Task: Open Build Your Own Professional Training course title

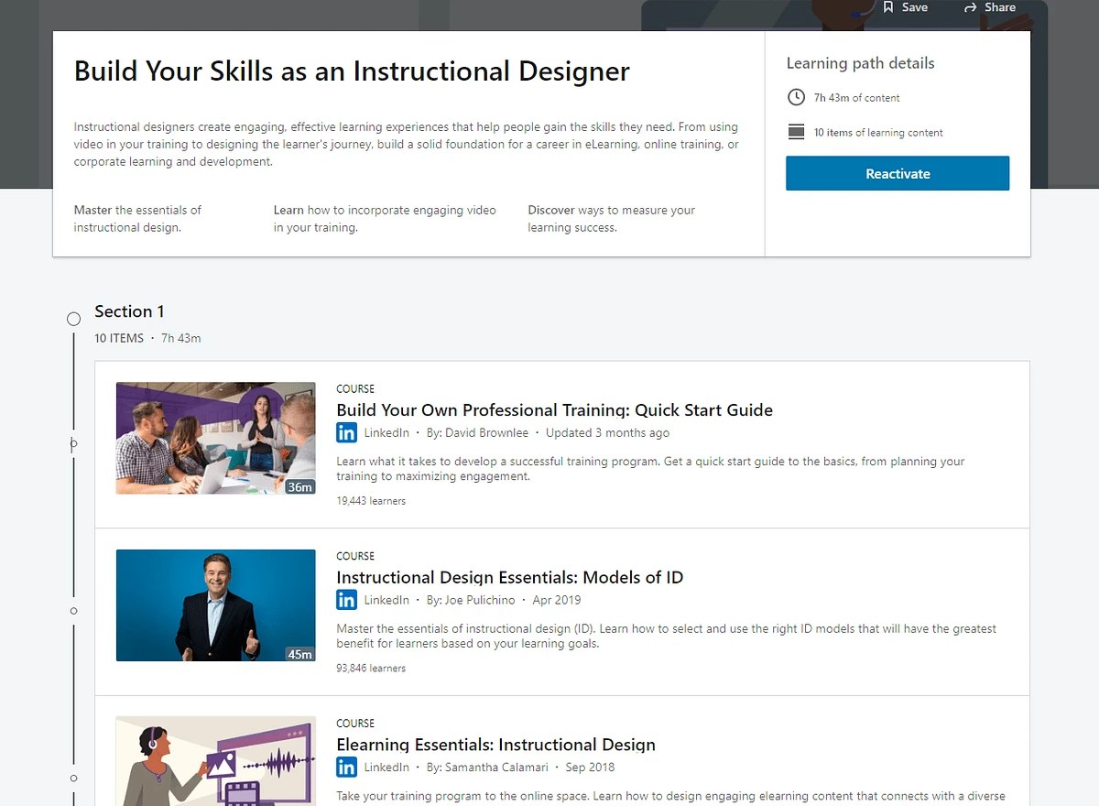Action: 554,409
